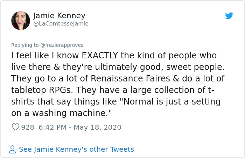
Task: Click "tabletop RPGs" in the tweet text
Action: [39, 91]
